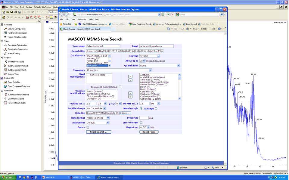Open the Data format dropdown Mascot generic

pyautogui.click(x=98, y=118)
